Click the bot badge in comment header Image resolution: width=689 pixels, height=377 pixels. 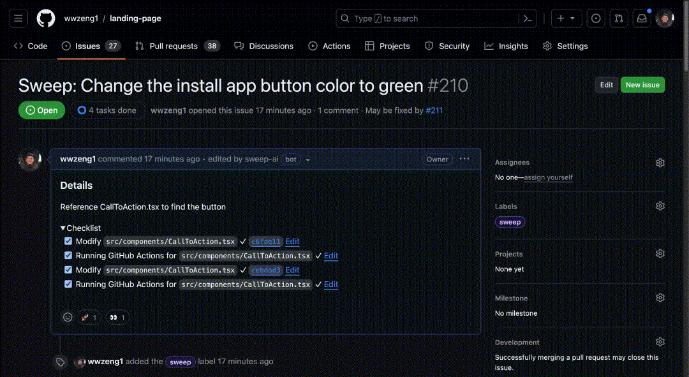291,159
